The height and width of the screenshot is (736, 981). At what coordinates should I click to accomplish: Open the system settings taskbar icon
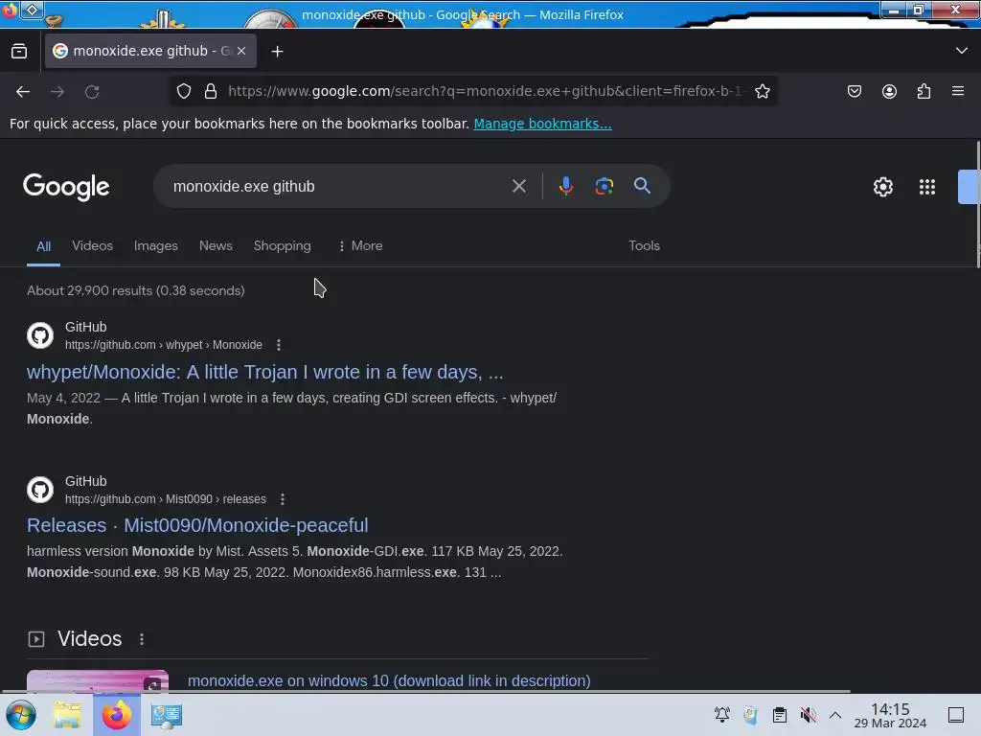coord(166,715)
